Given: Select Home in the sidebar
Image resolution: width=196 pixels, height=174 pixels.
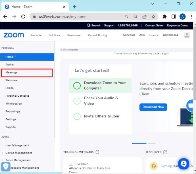Looking at the screenshot, I should [x=27, y=57].
